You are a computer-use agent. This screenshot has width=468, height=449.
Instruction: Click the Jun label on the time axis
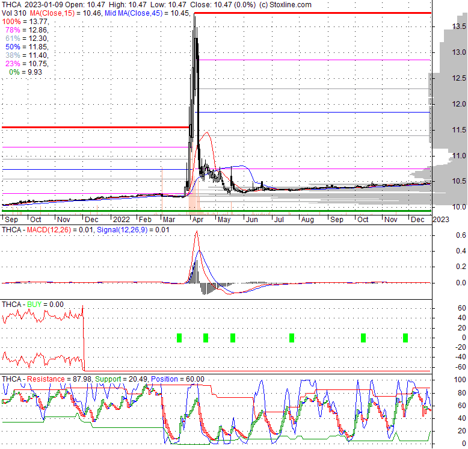pyautogui.click(x=252, y=220)
